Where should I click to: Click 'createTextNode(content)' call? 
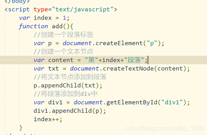pyautogui.click(x=144, y=69)
